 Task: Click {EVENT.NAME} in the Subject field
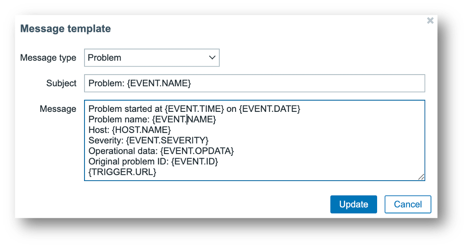(160, 83)
